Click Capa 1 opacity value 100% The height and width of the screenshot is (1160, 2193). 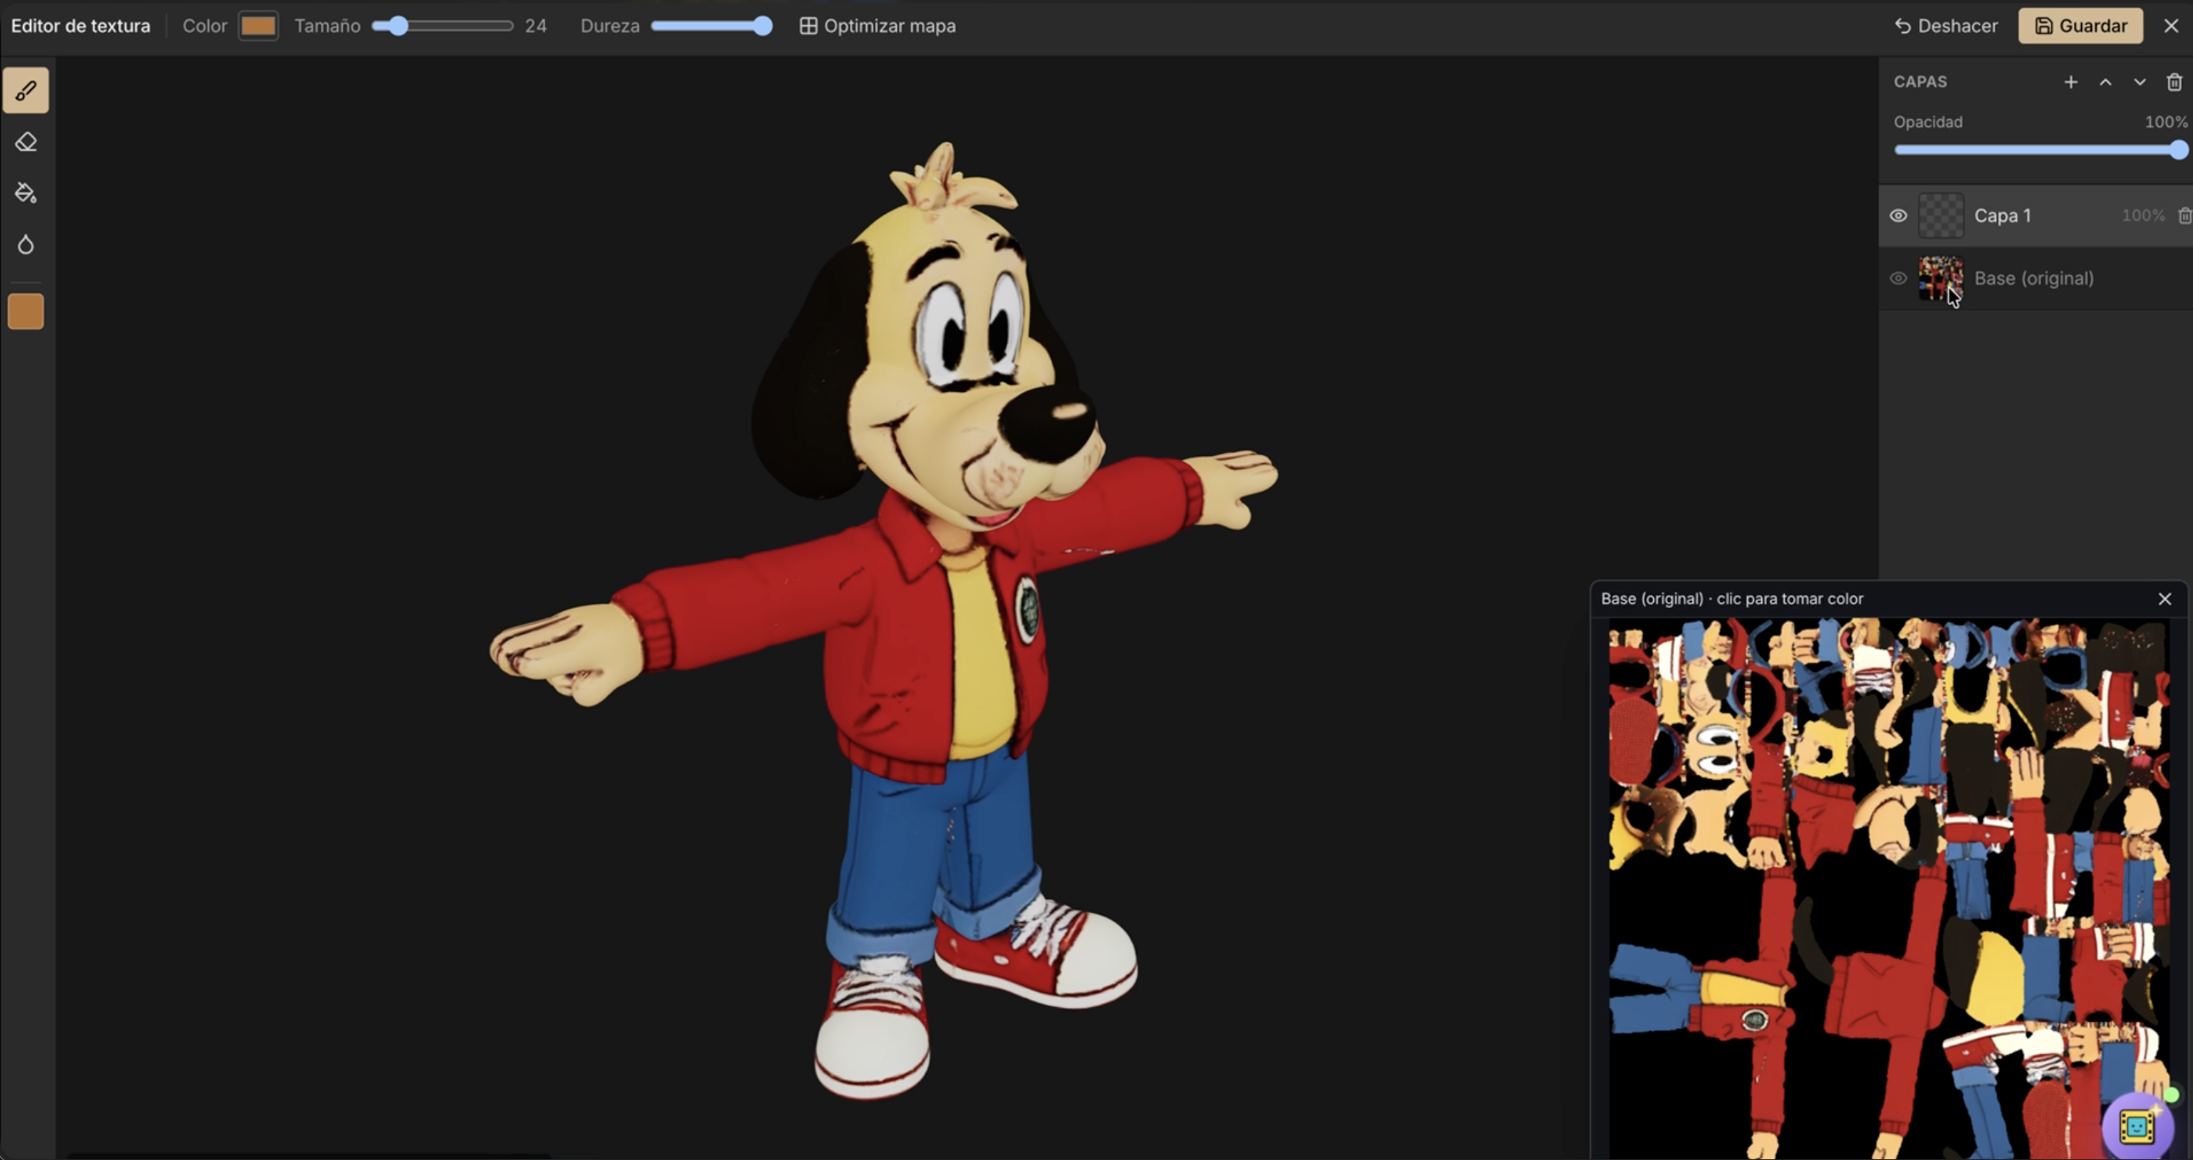coord(2143,215)
